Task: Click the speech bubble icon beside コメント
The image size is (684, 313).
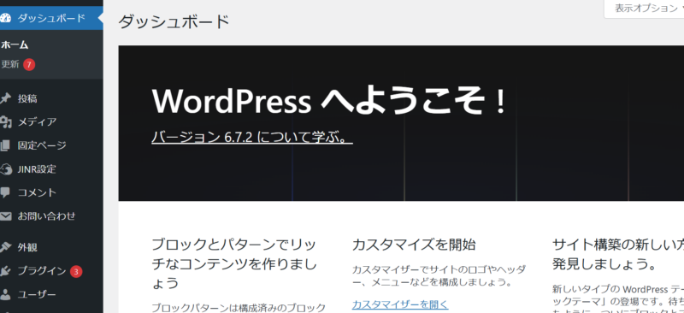Action: [5, 192]
